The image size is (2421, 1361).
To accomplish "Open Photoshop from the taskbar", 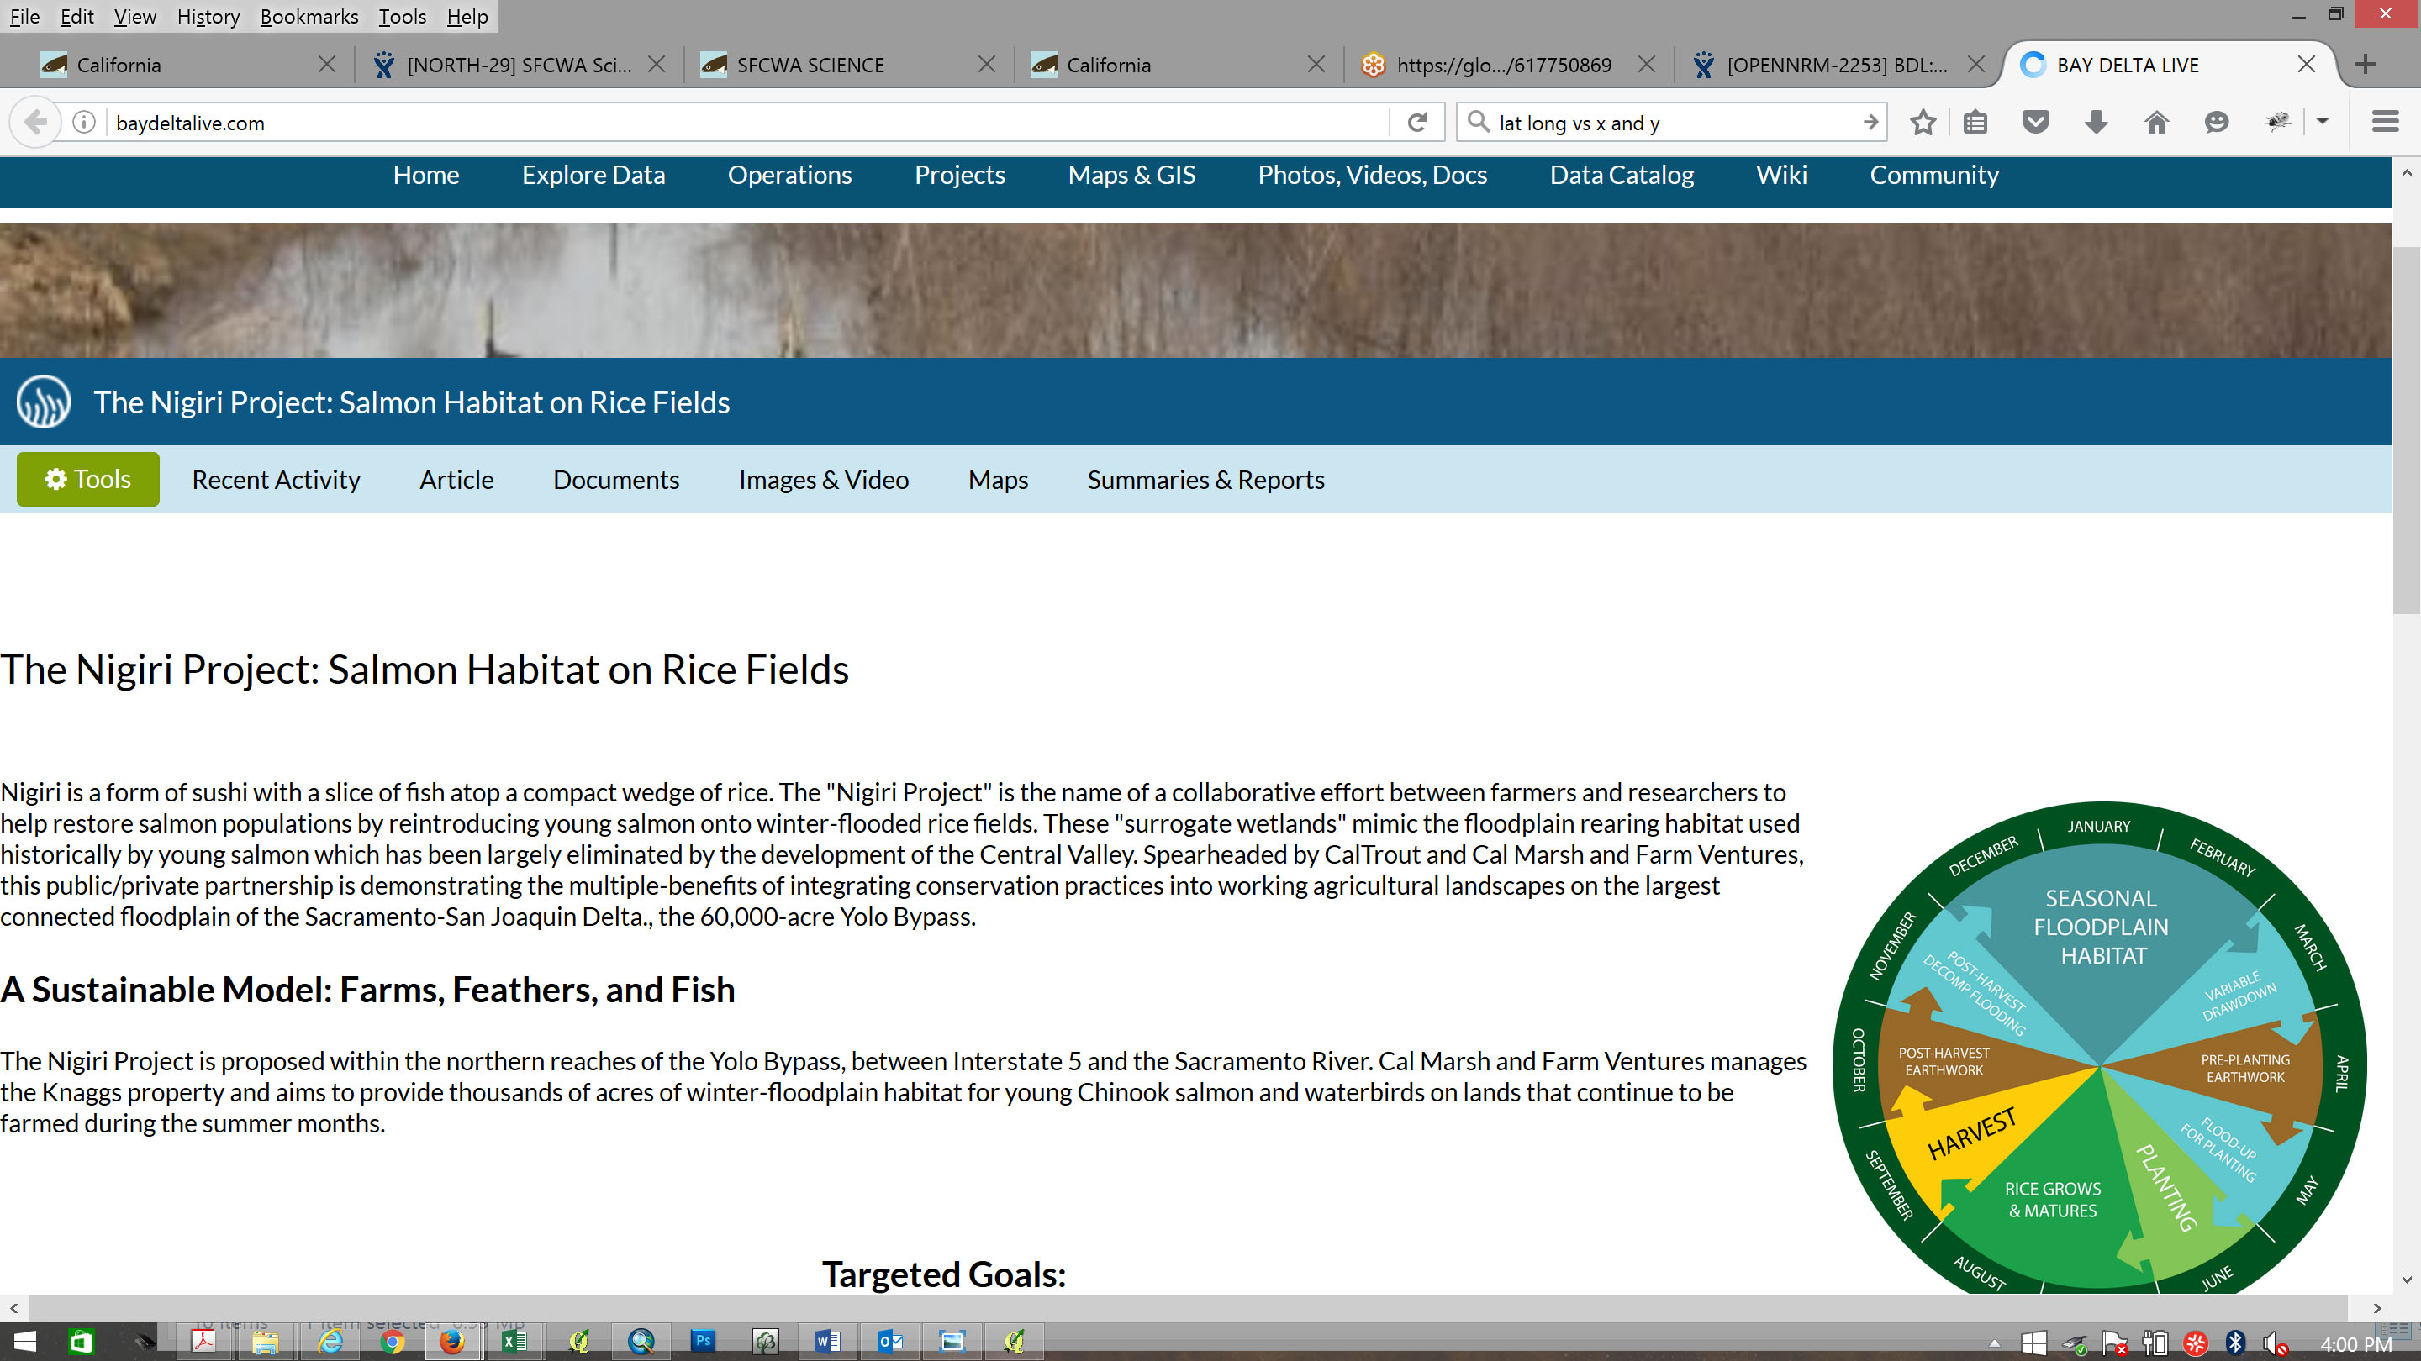I will [x=703, y=1342].
